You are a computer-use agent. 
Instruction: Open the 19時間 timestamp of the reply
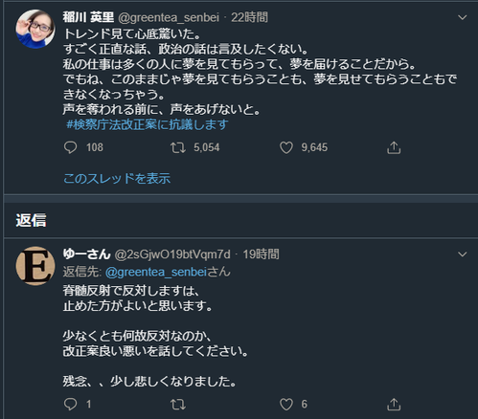(x=261, y=254)
